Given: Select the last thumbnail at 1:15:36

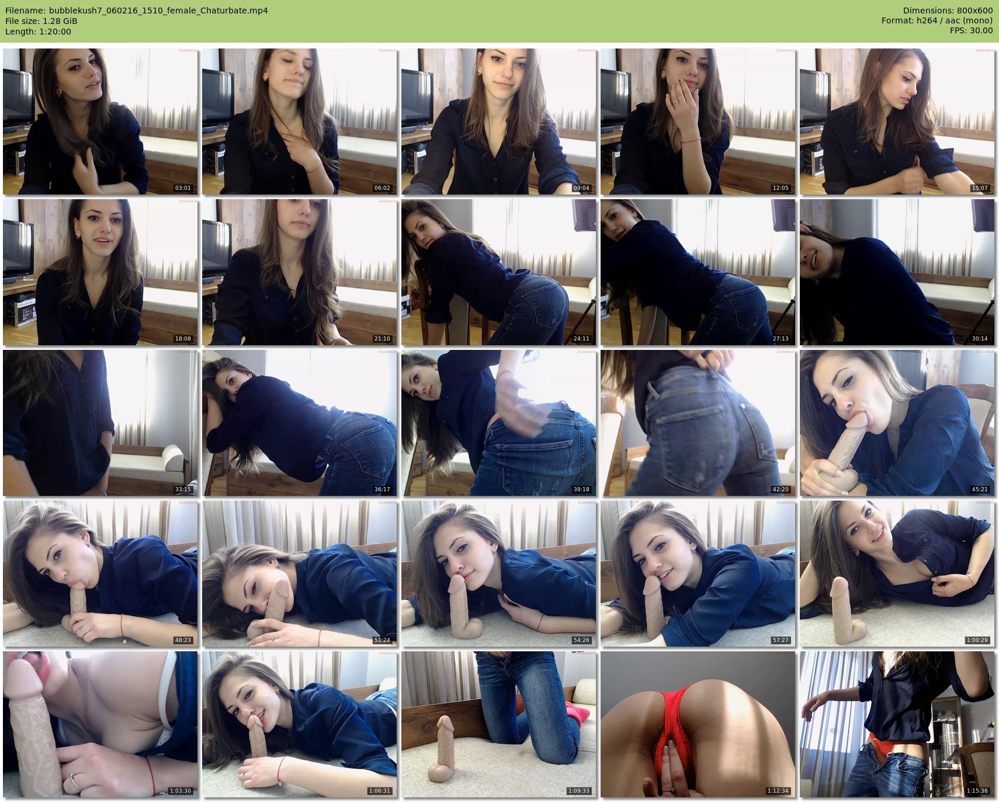Looking at the screenshot, I should coord(897,724).
